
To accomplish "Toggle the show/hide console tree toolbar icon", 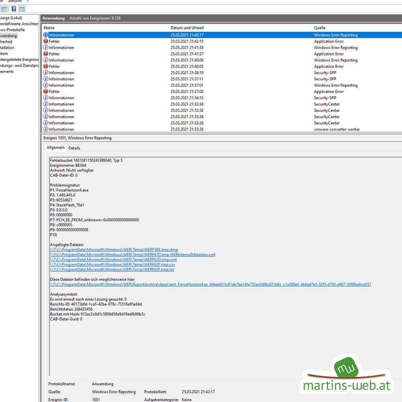I will point(4,9).
